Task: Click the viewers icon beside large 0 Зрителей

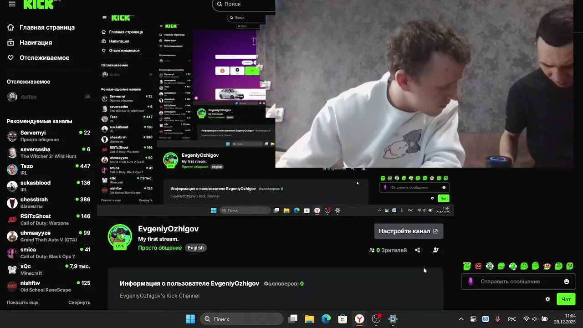Action: pos(372,250)
